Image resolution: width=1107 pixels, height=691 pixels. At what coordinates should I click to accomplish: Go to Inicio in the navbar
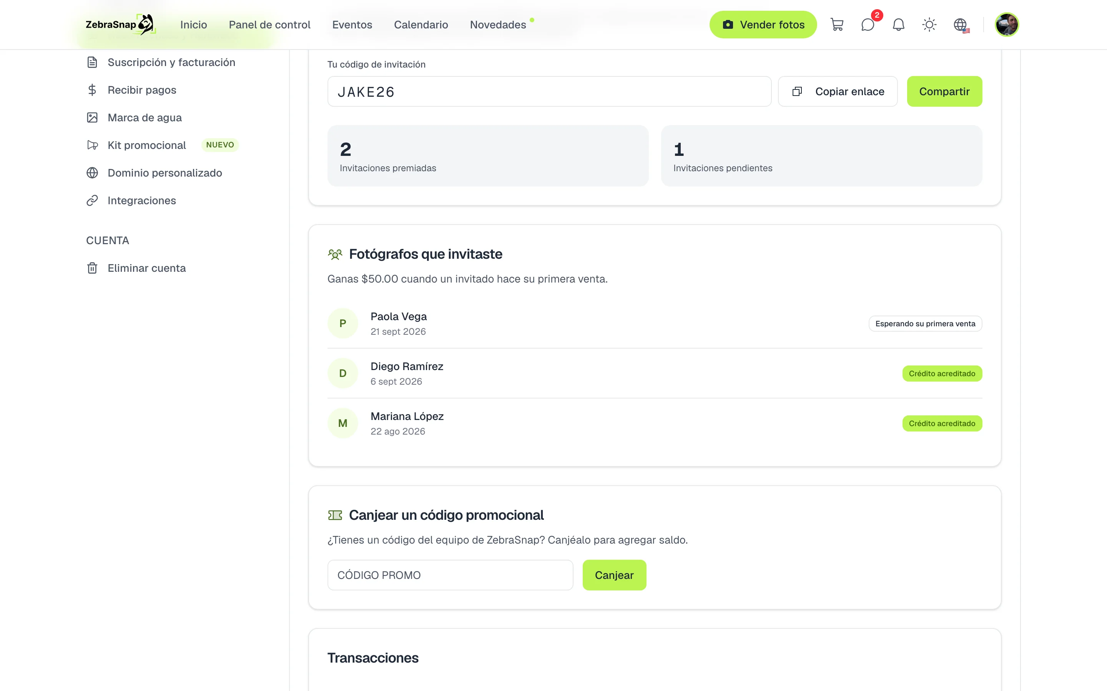click(193, 25)
